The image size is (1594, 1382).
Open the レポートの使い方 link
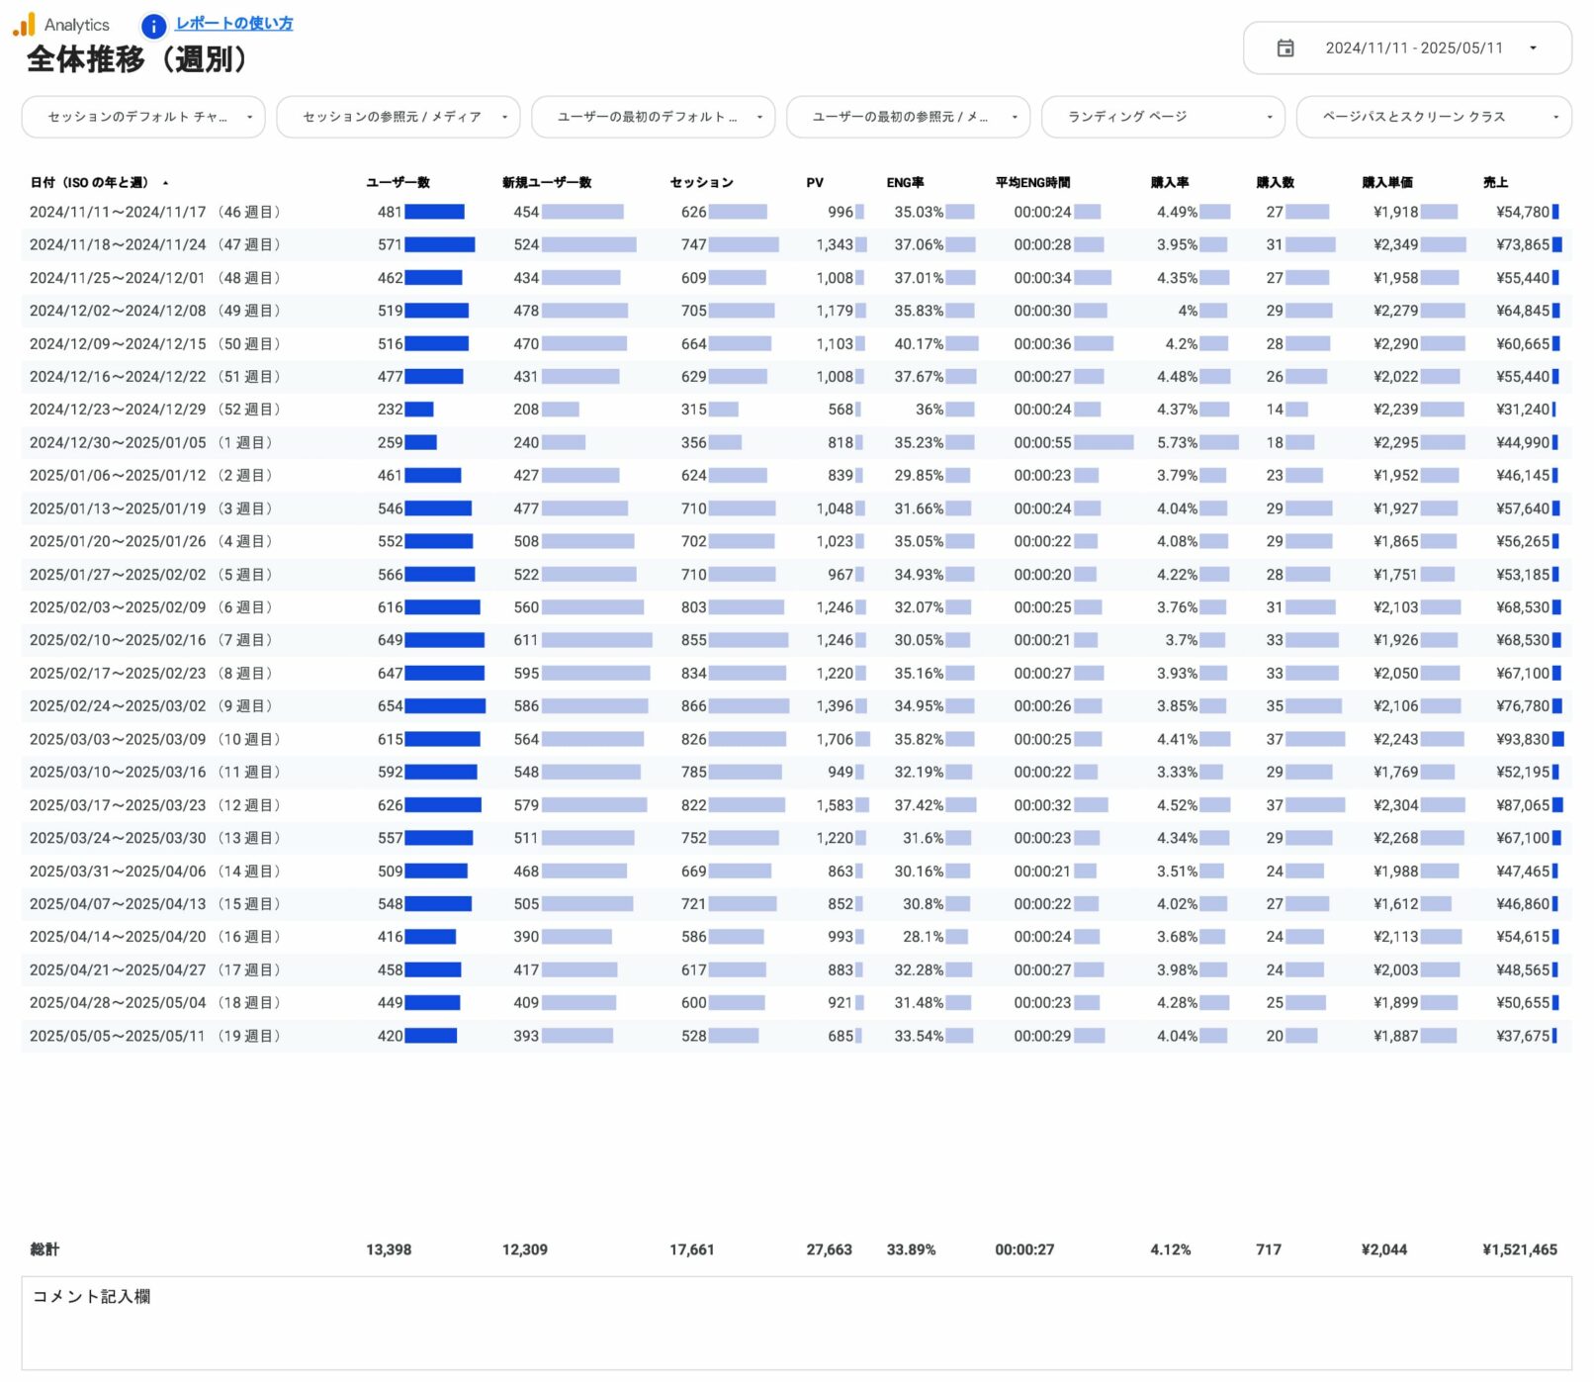point(233,24)
